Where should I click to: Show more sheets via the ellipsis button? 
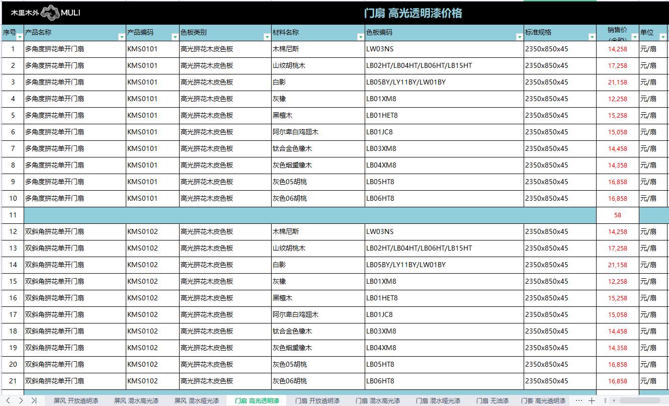point(579,400)
